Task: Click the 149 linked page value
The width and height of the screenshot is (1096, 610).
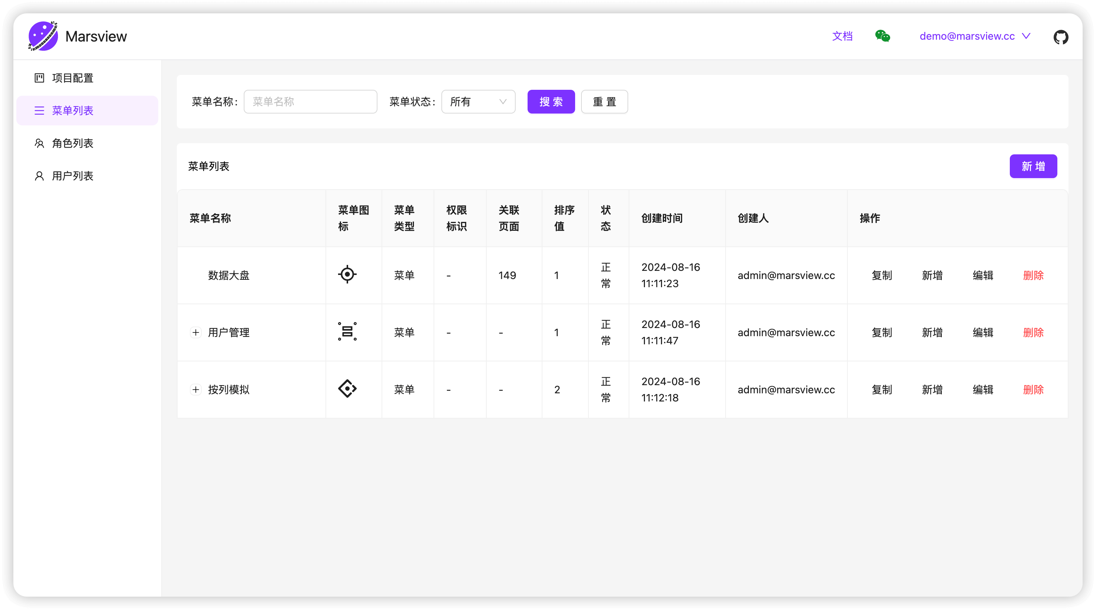Action: point(507,275)
